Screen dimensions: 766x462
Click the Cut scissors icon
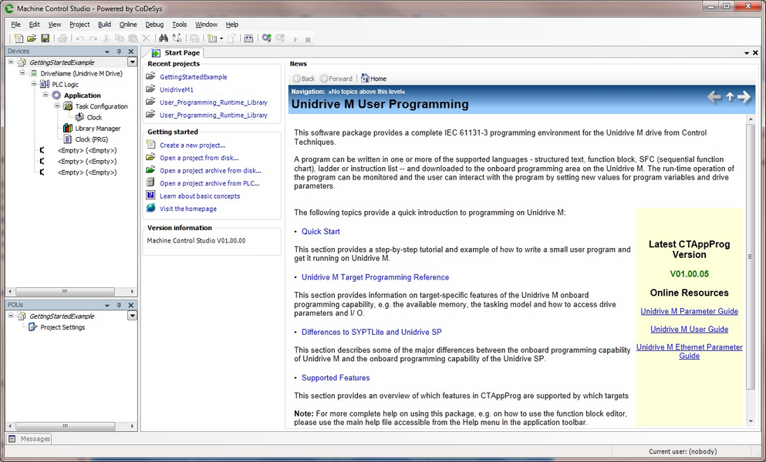[106, 38]
